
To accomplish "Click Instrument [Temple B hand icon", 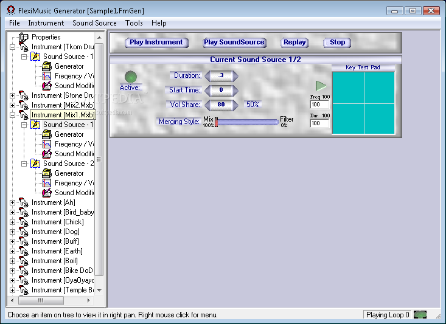I will pos(24,290).
